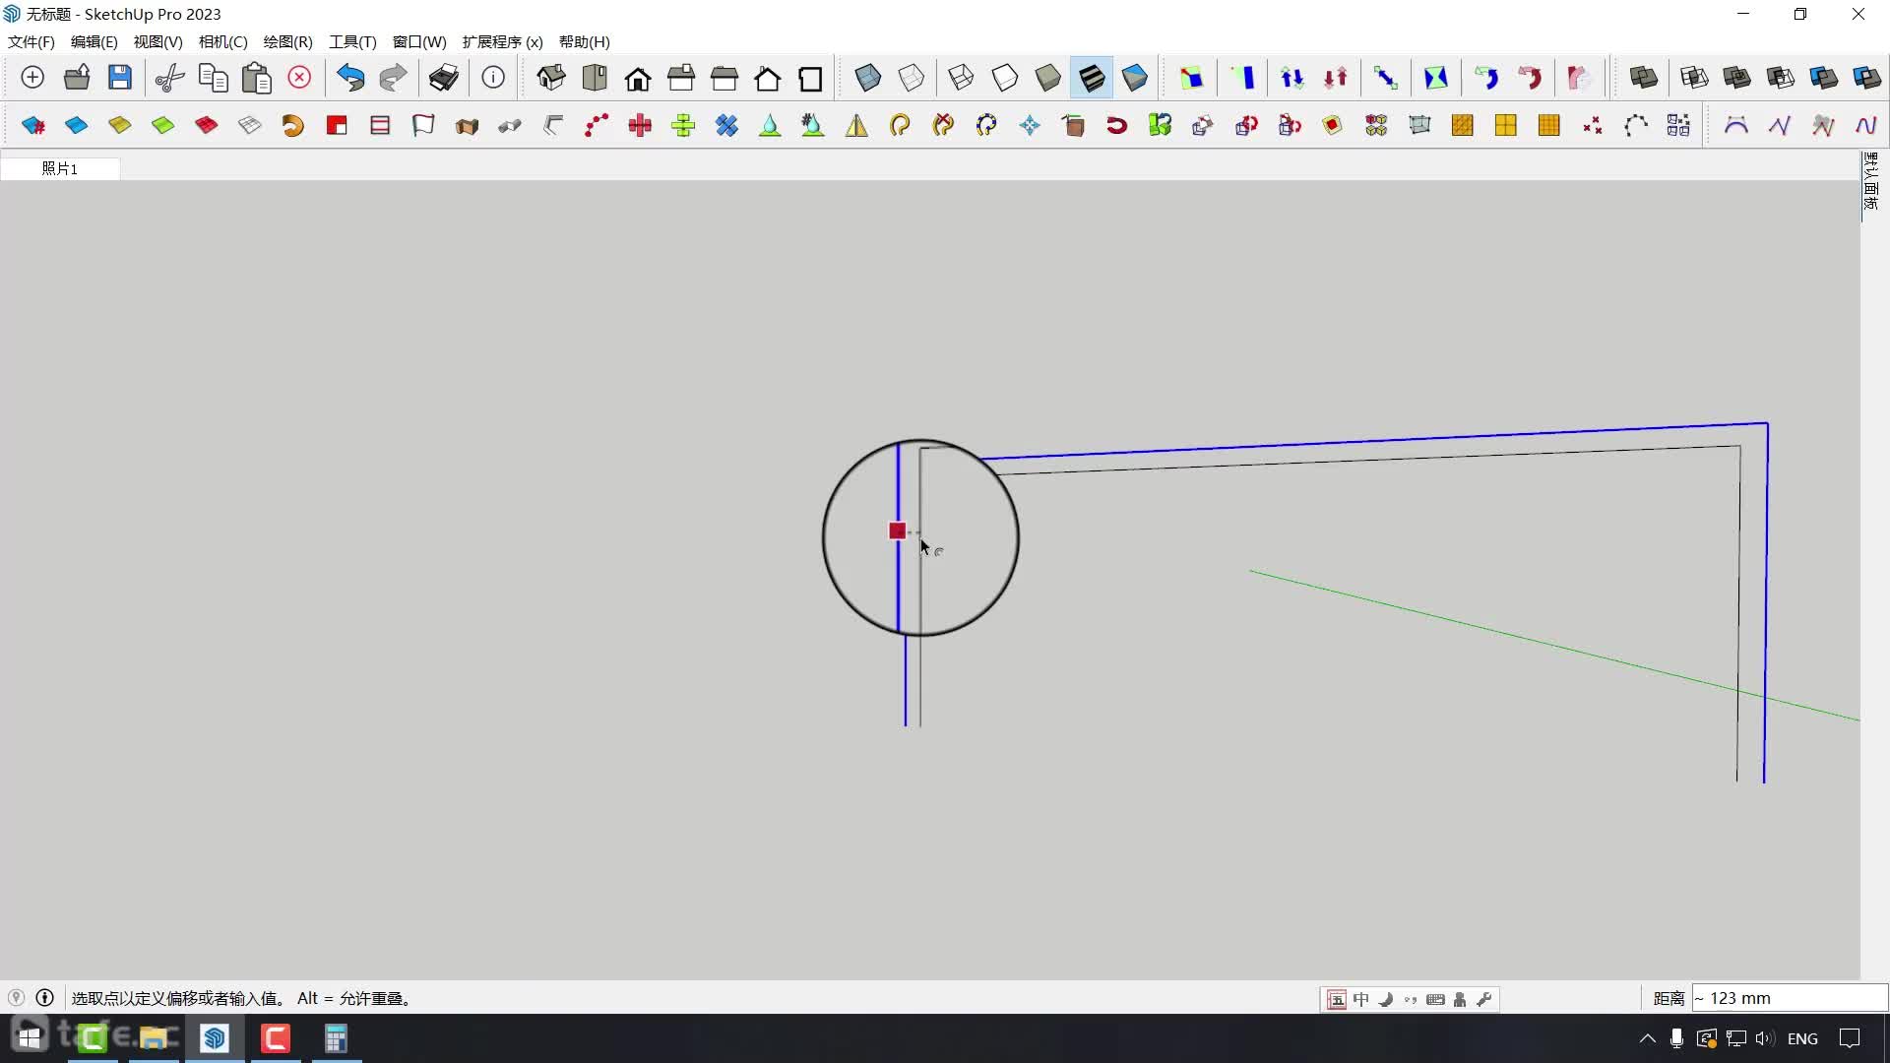The image size is (1890, 1063).
Task: Save the model with the floppy disk icon
Action: click(120, 78)
